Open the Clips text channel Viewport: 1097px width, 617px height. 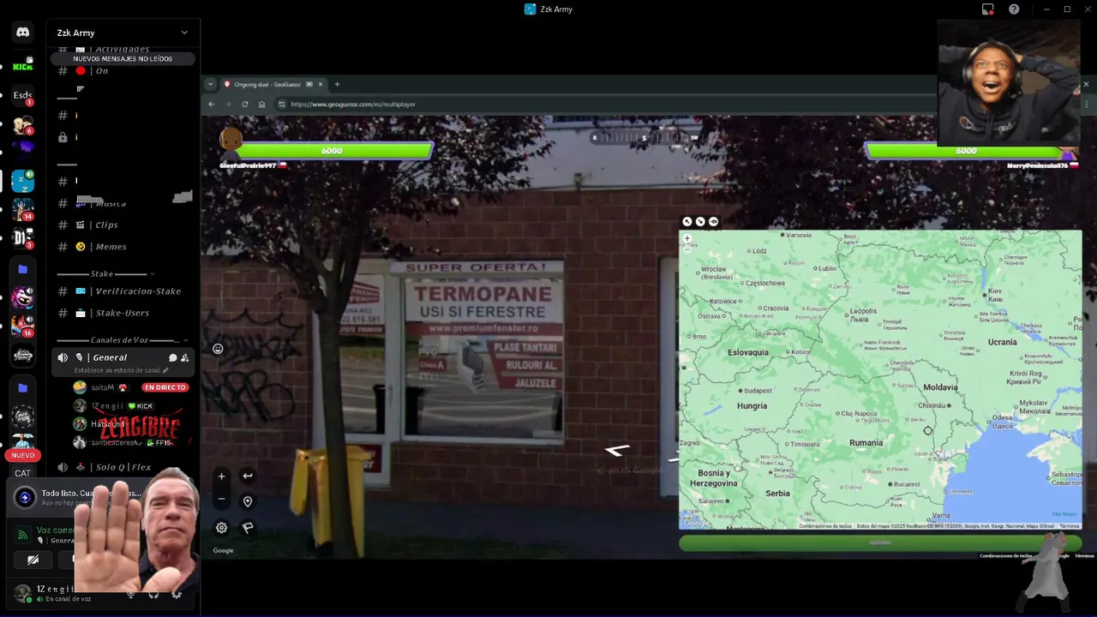[x=106, y=225]
